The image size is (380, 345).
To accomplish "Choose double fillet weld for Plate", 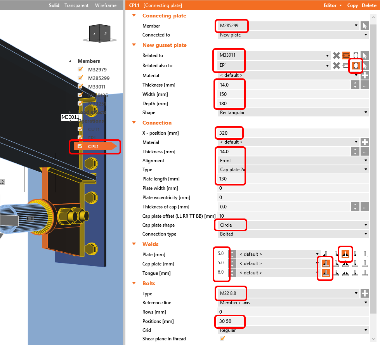I will tap(345, 254).
